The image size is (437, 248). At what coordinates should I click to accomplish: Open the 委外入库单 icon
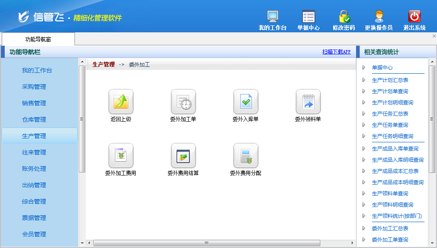coord(245,102)
